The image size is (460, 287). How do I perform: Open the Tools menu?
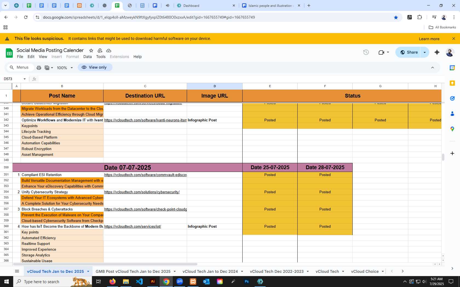tap(101, 57)
